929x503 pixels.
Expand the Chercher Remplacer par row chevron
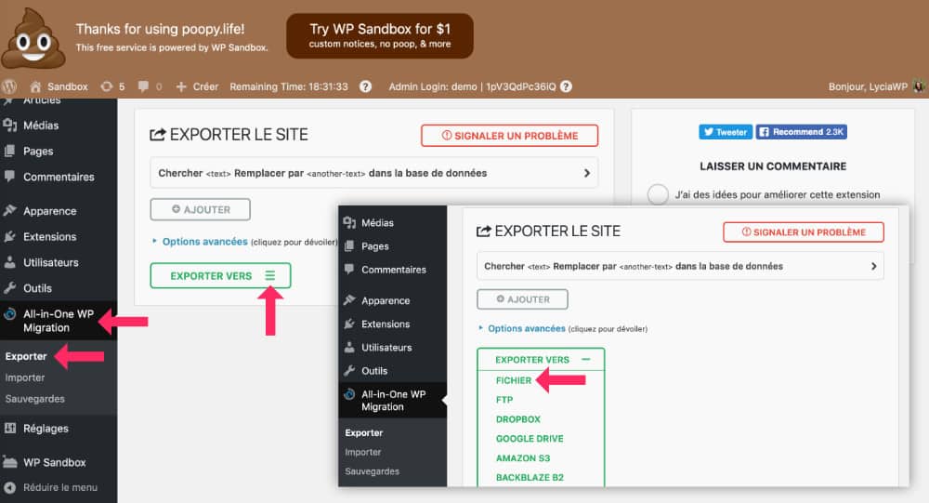point(586,173)
